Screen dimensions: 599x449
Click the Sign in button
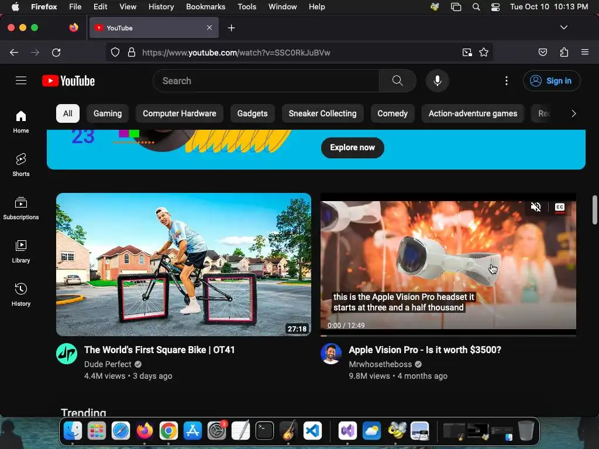point(552,81)
